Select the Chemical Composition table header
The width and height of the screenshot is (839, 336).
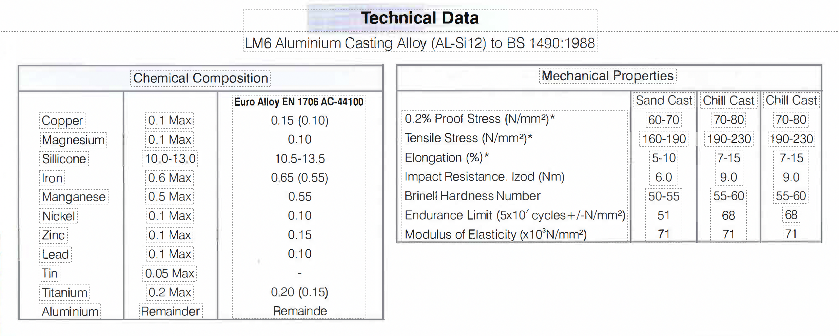click(x=200, y=78)
